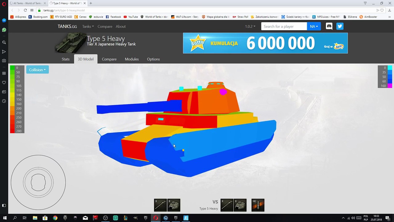Open bookmarks heart in the sidebar
Image resolution: width=394 pixels, height=222 pixels.
pyautogui.click(x=4, y=83)
